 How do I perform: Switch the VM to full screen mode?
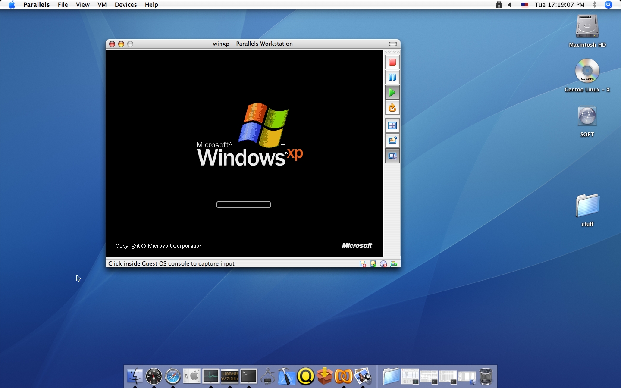click(x=392, y=126)
